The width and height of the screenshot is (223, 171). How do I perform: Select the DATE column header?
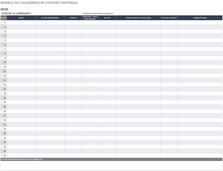click(4, 18)
